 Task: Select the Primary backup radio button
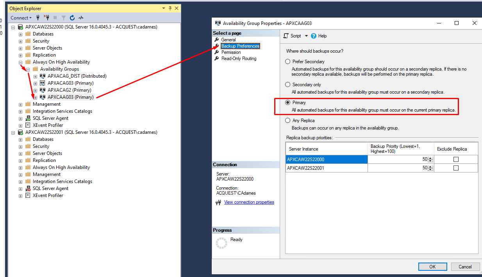(288, 103)
